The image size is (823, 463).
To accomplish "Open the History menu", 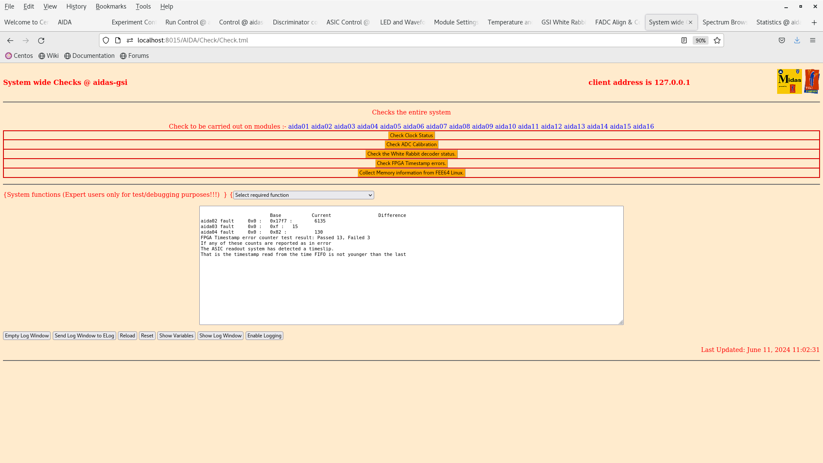I will (x=76, y=6).
